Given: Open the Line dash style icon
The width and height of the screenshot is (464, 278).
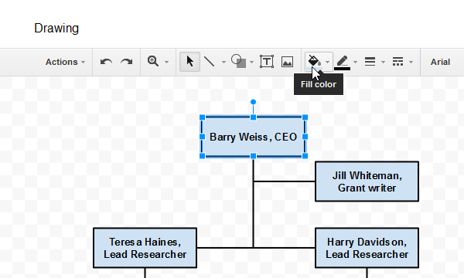Looking at the screenshot, I should [x=397, y=62].
